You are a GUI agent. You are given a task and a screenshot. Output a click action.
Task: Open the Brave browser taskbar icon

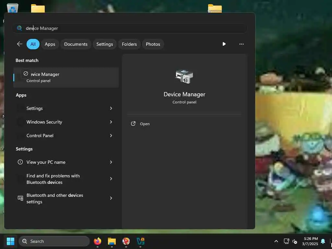(x=126, y=241)
